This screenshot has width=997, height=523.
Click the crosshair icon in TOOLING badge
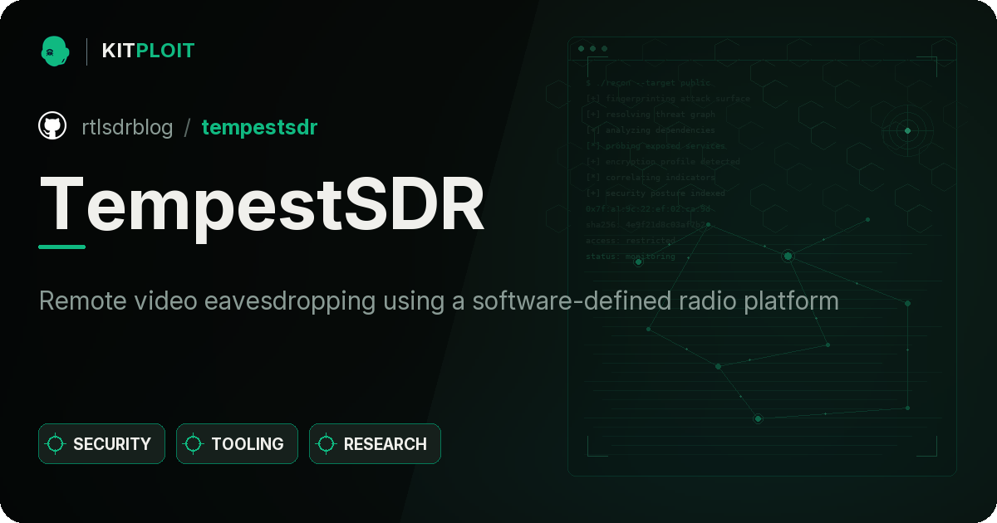tap(194, 444)
